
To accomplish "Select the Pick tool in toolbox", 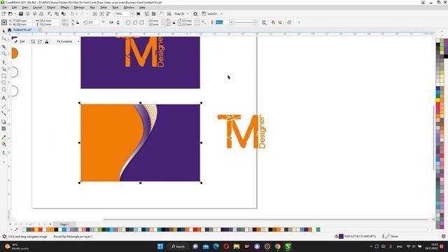I will click(3, 31).
